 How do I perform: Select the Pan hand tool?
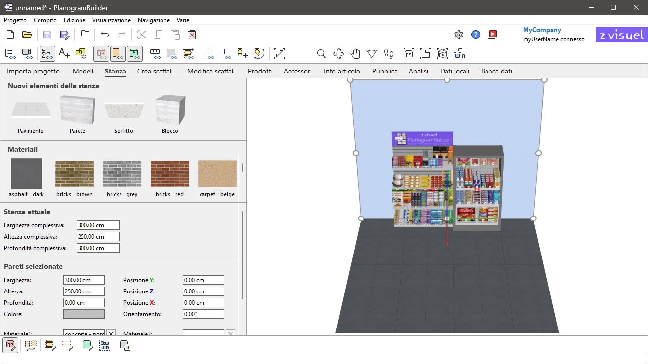(x=355, y=54)
